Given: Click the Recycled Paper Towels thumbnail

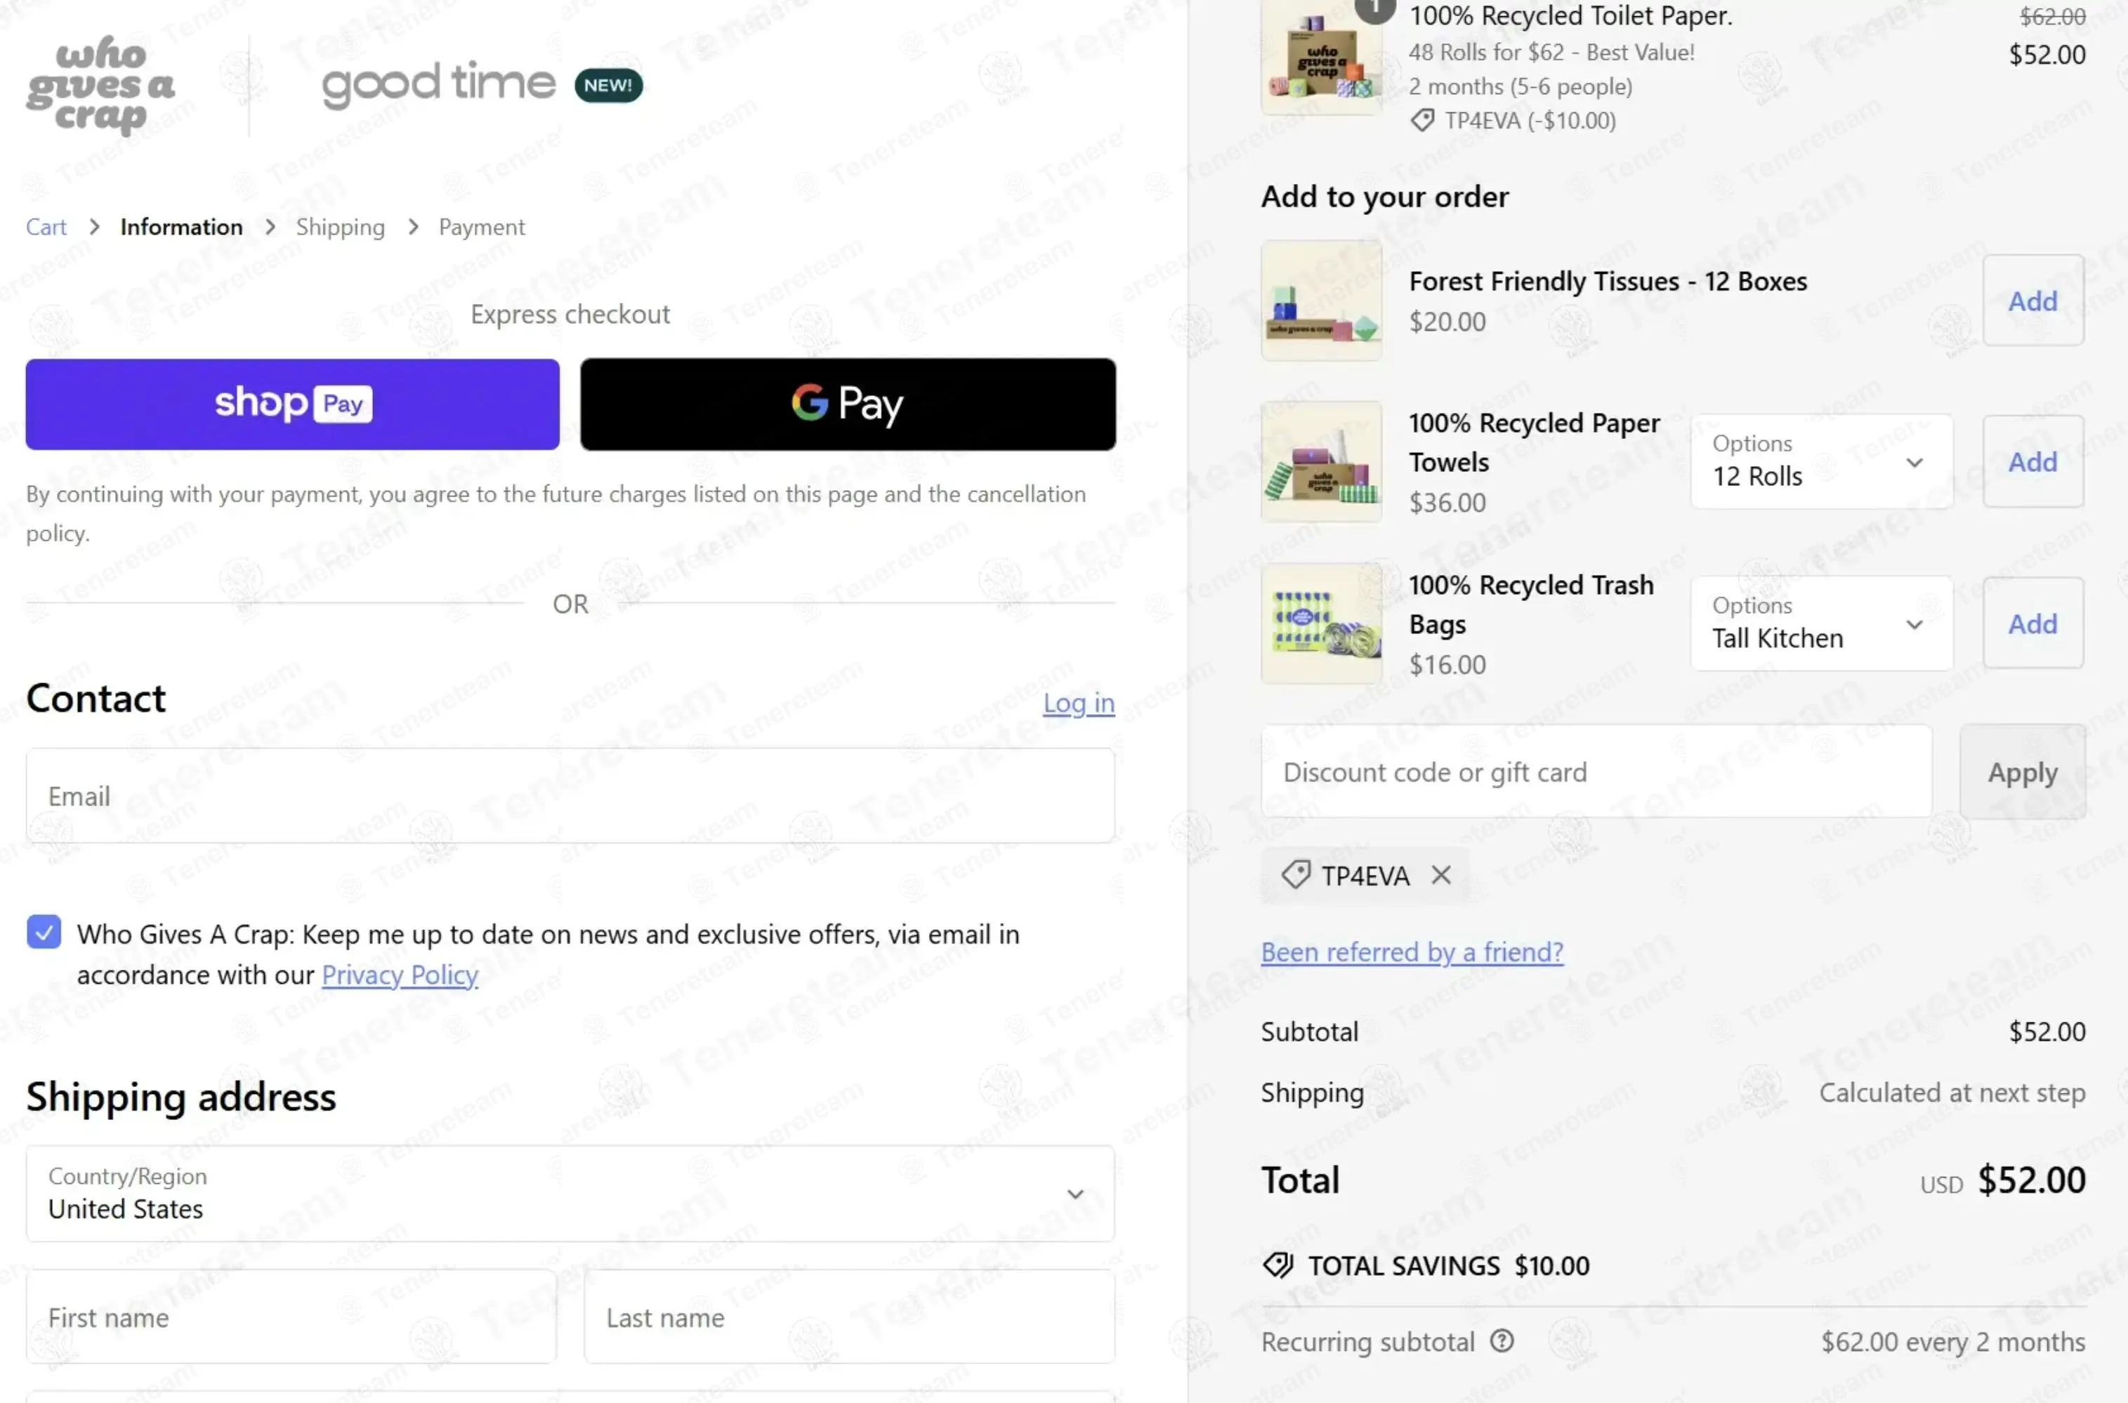Looking at the screenshot, I should click(x=1322, y=462).
